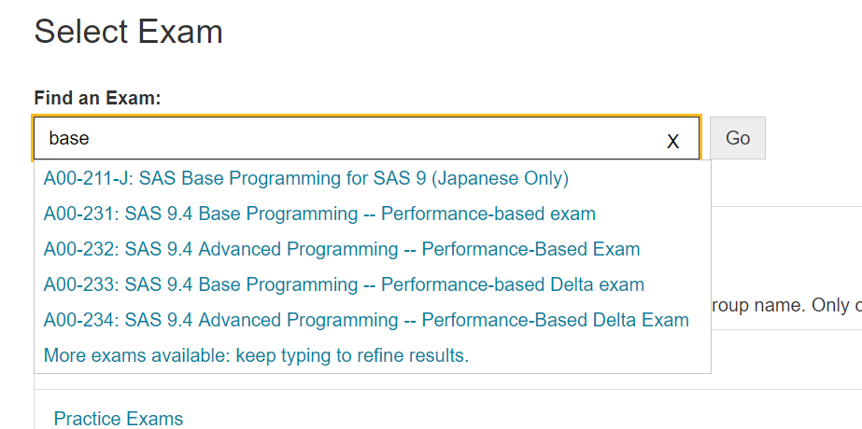Select A00-233 Base Programming Delta exam
Screen dimensions: 862x429
click(344, 284)
